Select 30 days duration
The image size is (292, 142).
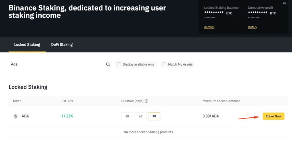point(127,116)
